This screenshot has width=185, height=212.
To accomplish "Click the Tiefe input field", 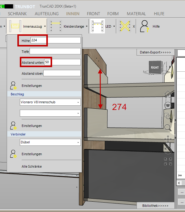I will (55, 51).
